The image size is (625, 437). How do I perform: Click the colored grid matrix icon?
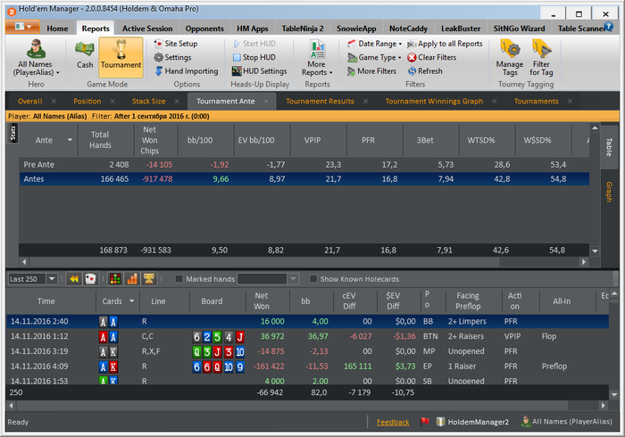pyautogui.click(x=115, y=279)
